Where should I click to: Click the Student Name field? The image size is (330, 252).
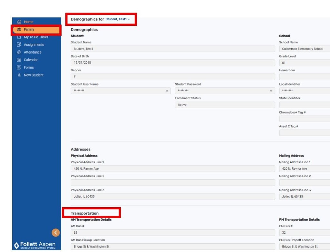[173, 49]
